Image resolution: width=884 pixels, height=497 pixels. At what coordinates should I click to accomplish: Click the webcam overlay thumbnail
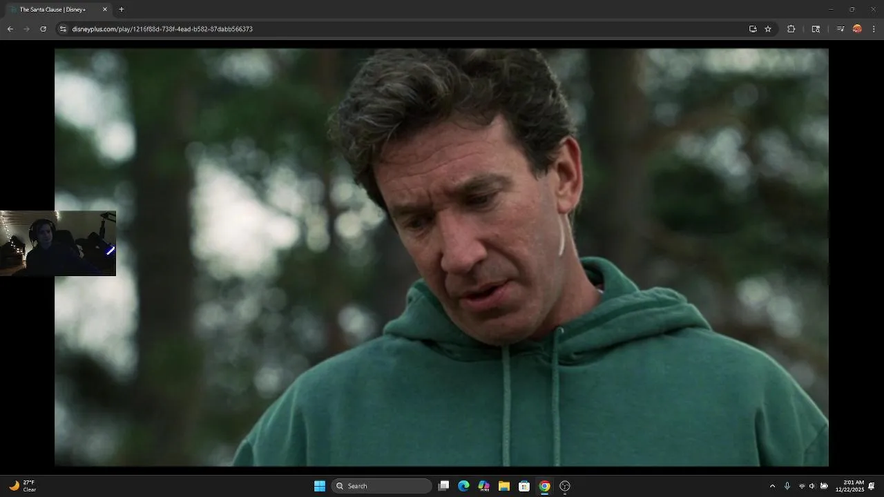[x=58, y=243]
